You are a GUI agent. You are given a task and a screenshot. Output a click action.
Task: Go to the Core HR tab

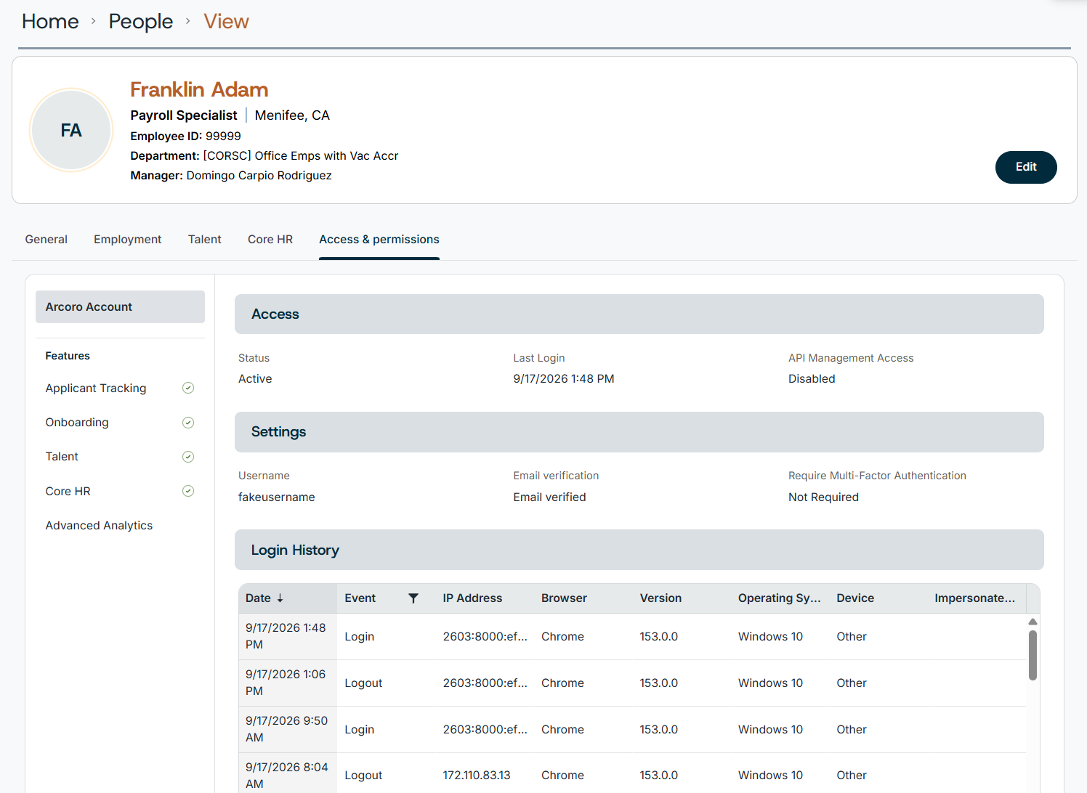(x=270, y=240)
